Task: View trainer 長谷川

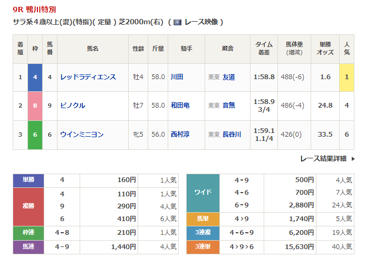Action: (232, 135)
